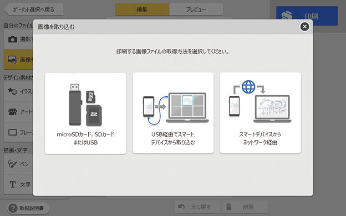Click the globe network icon
The width and height of the screenshot is (346, 216).
coord(248,87)
